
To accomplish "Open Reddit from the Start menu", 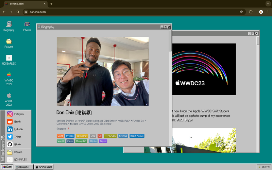I will 18,122.
